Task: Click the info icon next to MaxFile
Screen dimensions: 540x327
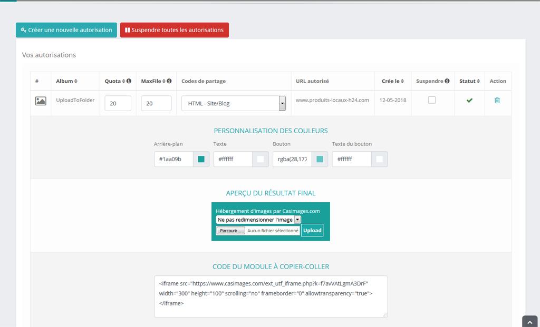Action: click(169, 81)
